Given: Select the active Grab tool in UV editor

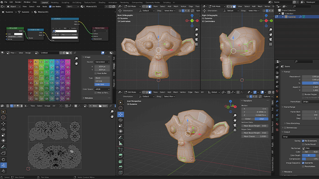Looking at the screenshot, I should [x=4, y=165].
